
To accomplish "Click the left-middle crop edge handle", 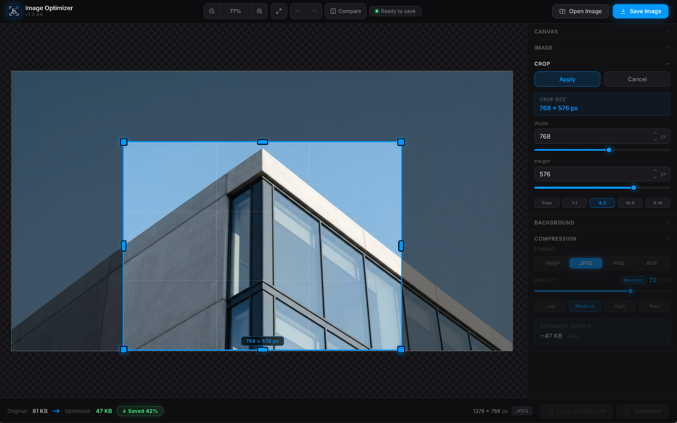I will pos(124,246).
